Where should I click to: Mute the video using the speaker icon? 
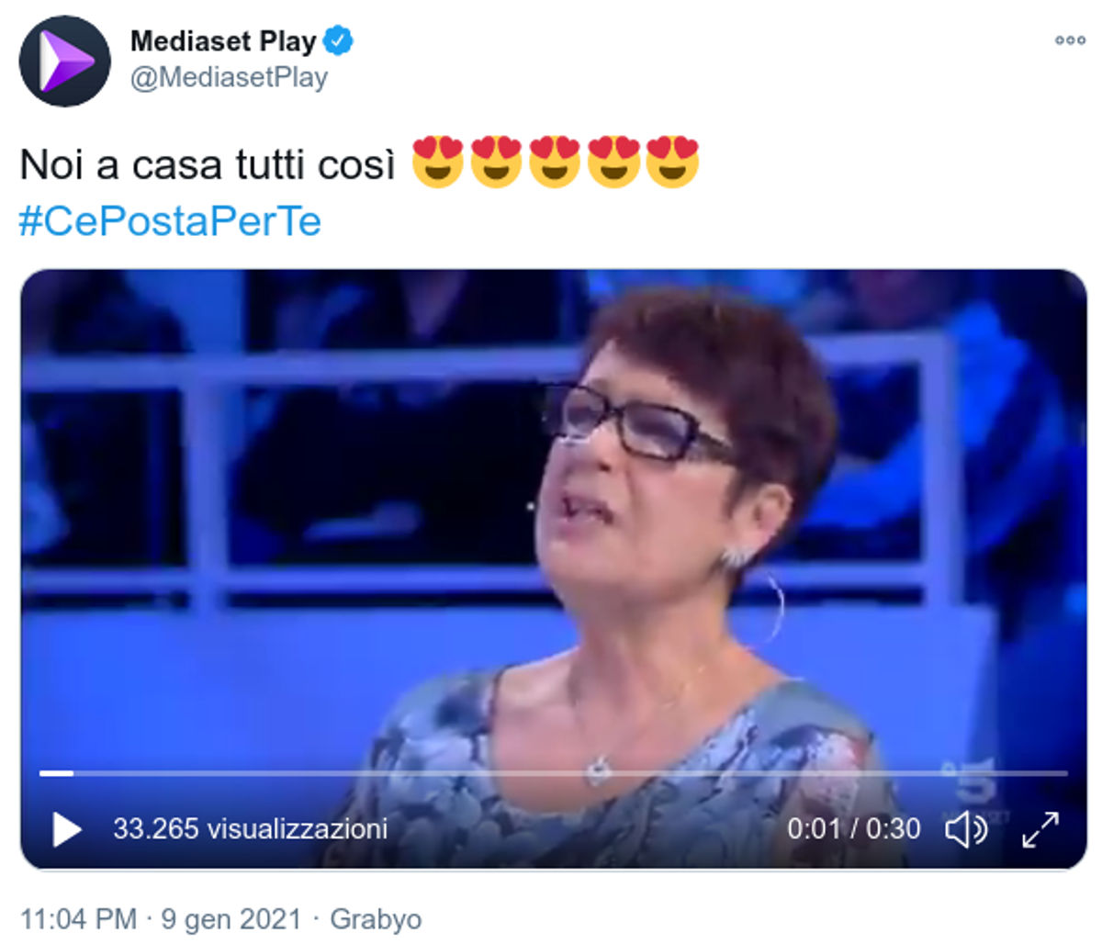tap(966, 829)
